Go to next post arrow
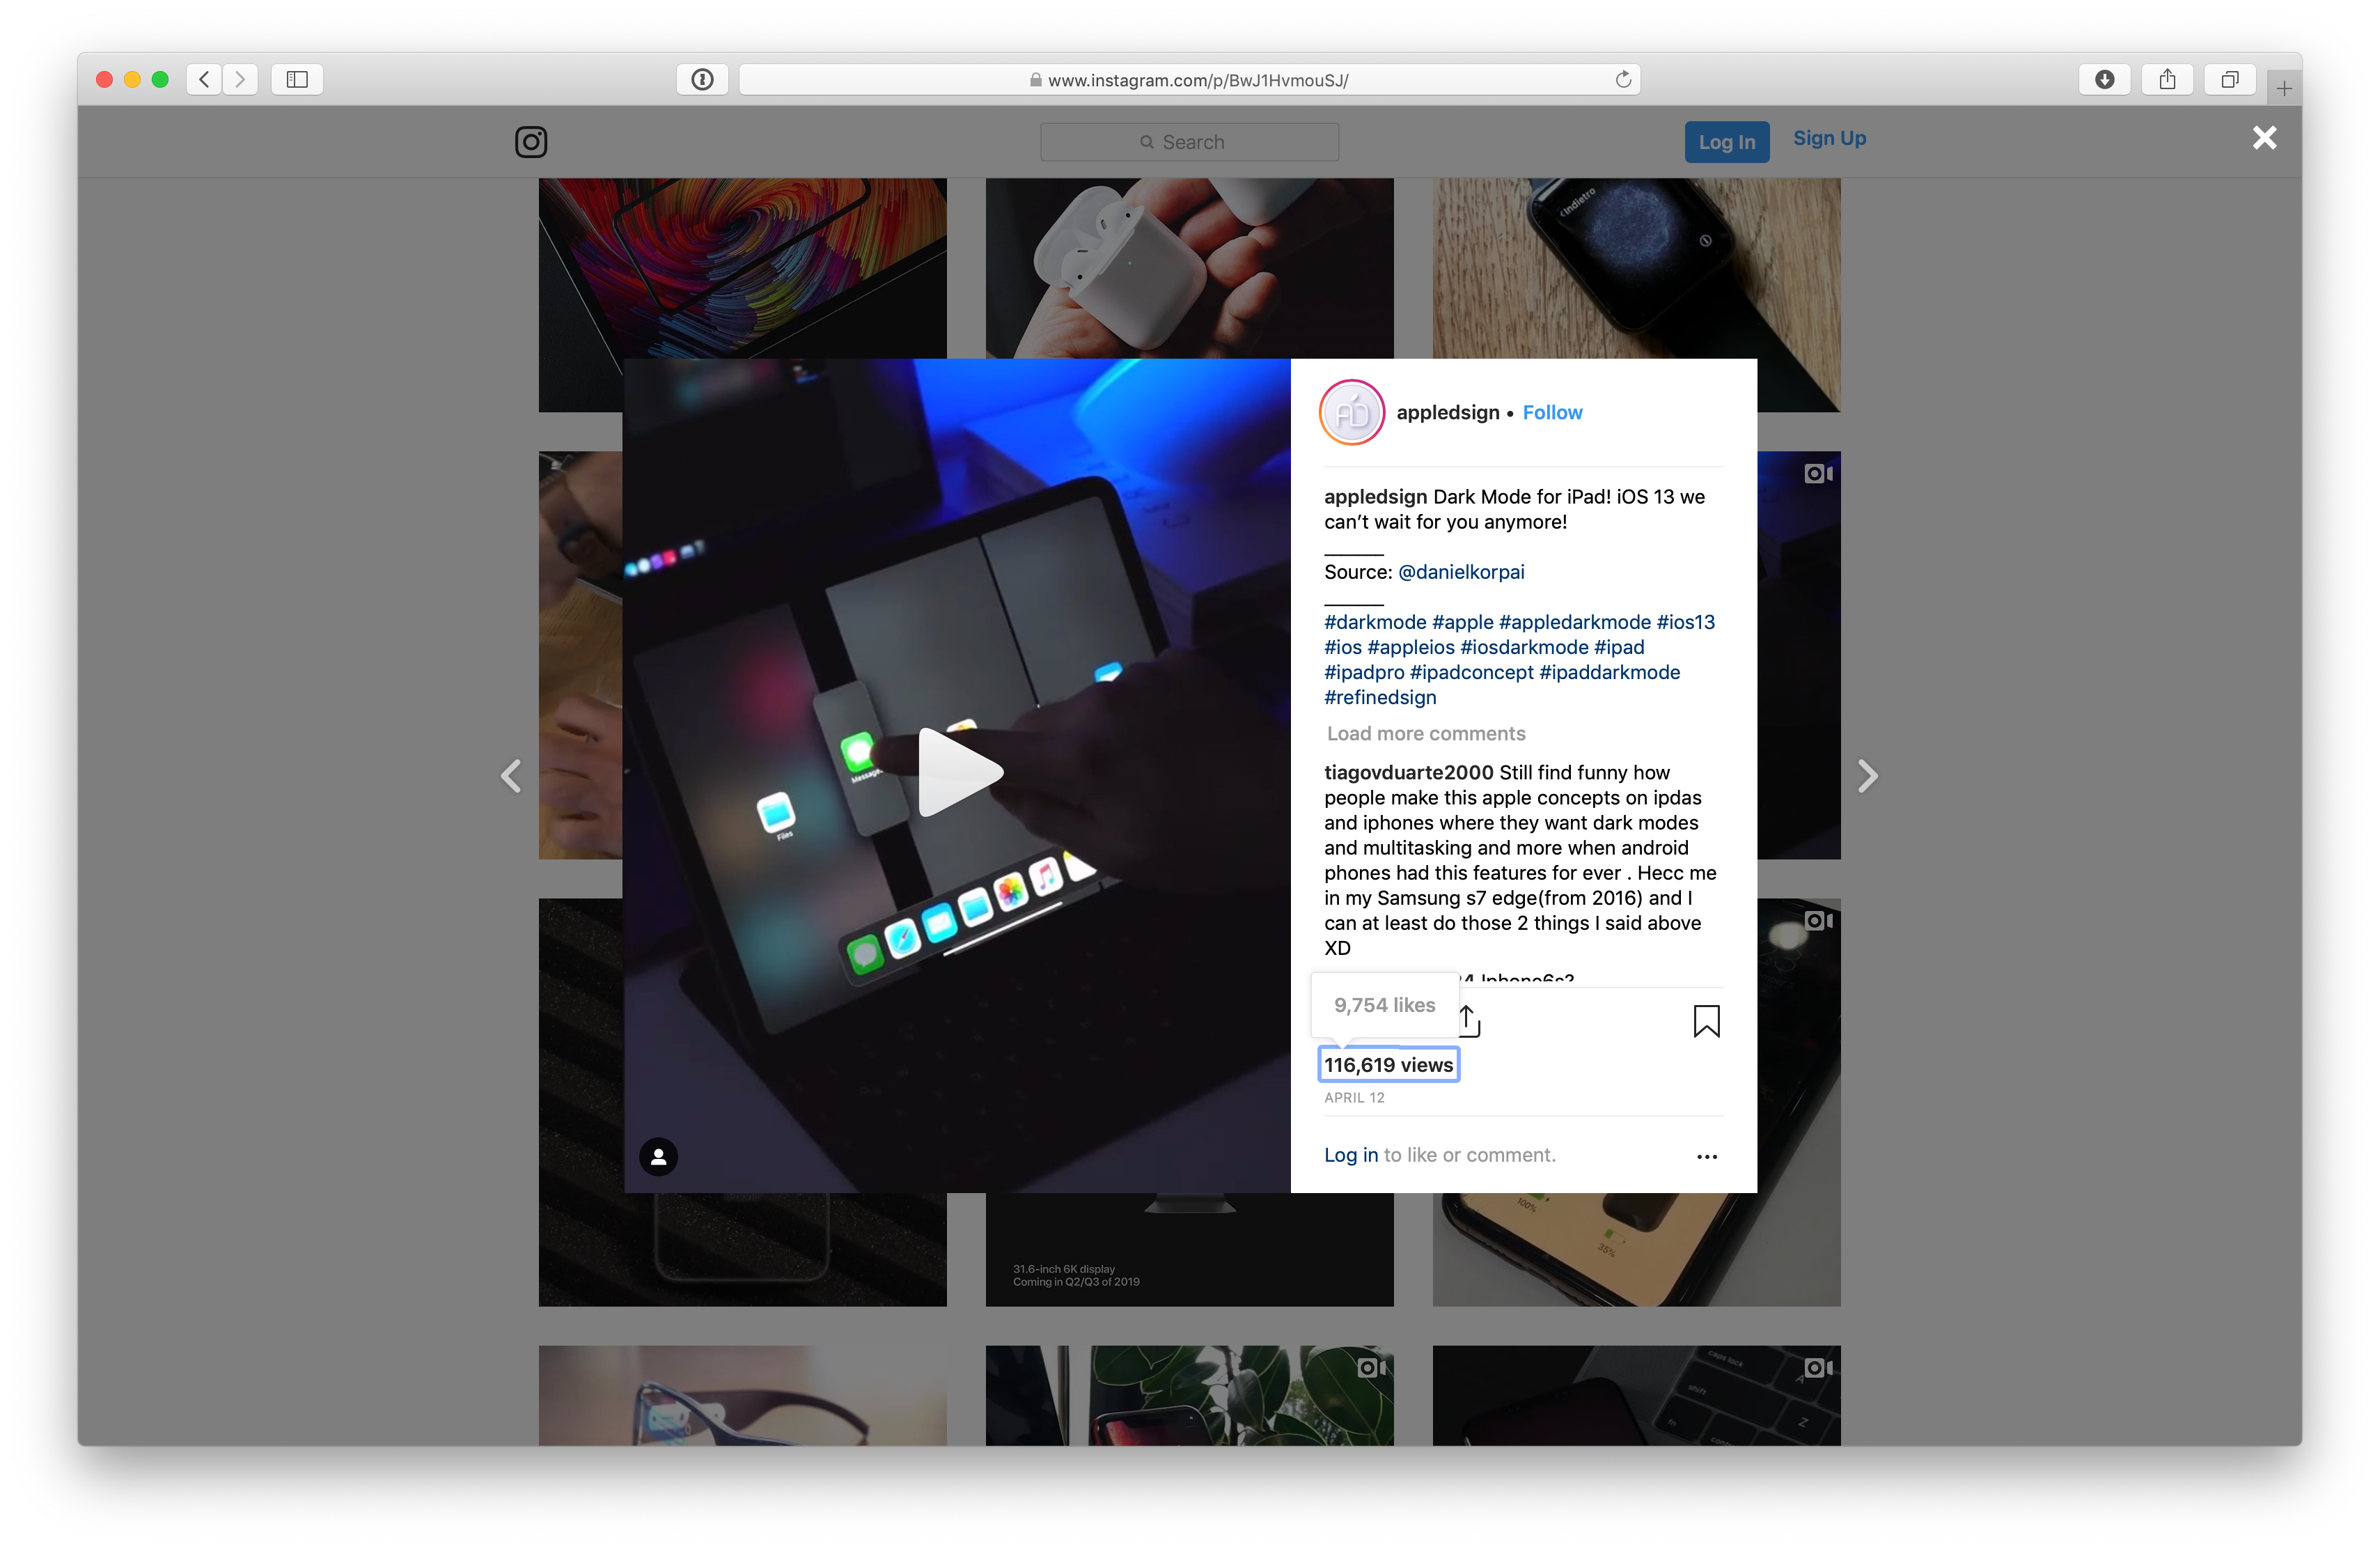The height and width of the screenshot is (1549, 2380). 1867,776
